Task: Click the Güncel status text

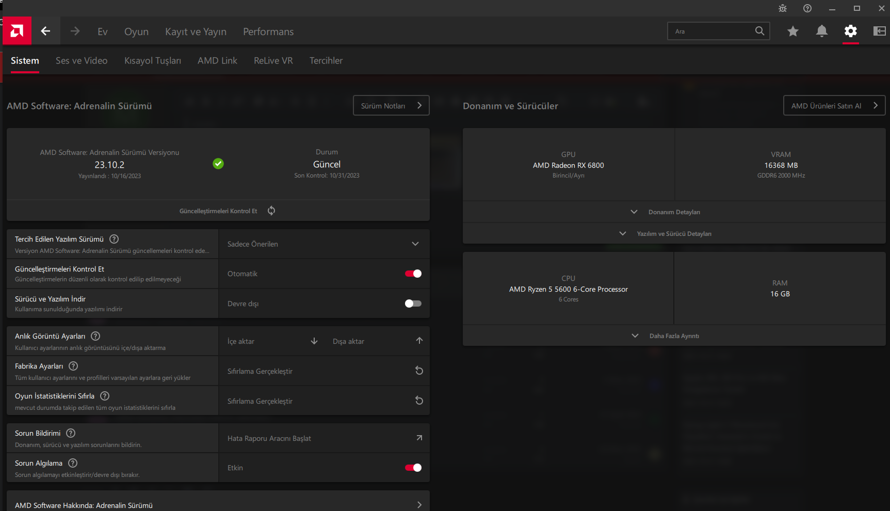Action: 327,164
